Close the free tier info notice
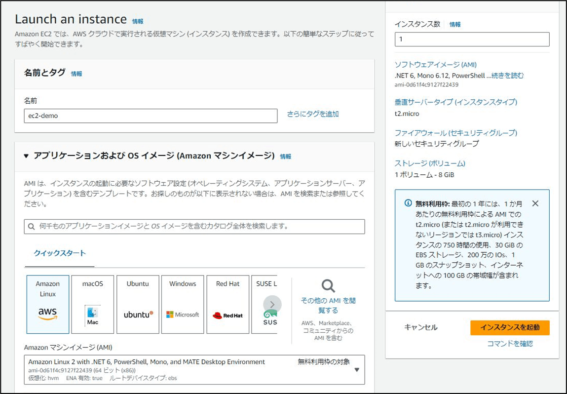 (x=535, y=204)
